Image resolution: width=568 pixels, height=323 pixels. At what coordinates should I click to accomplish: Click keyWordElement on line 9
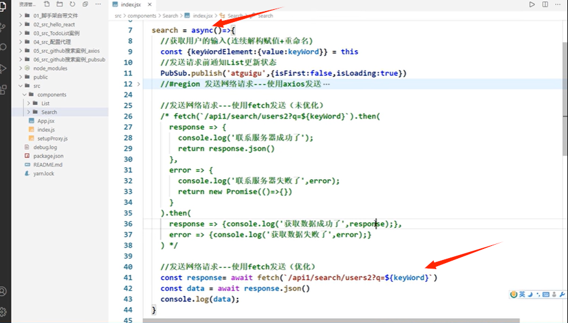click(222, 51)
